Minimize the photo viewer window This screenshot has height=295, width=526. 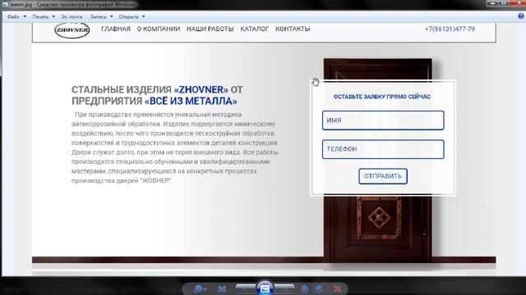tap(493, 3)
